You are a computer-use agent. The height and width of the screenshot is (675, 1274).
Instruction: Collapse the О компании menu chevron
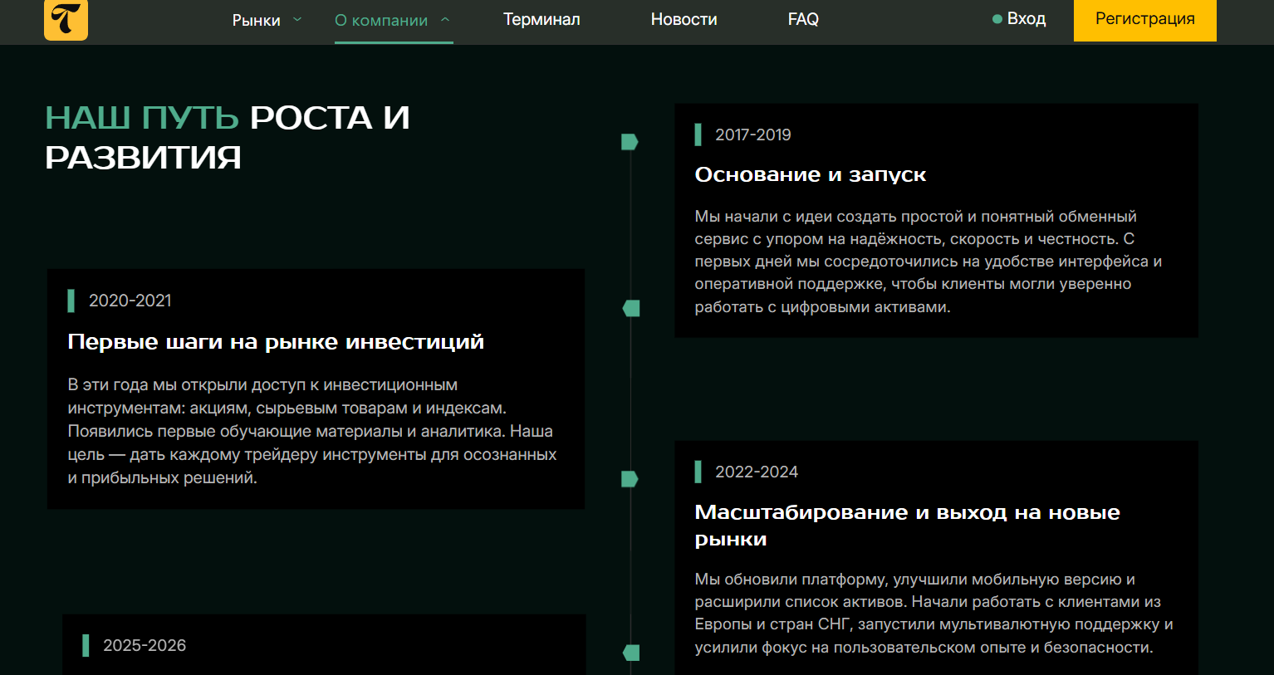445,20
